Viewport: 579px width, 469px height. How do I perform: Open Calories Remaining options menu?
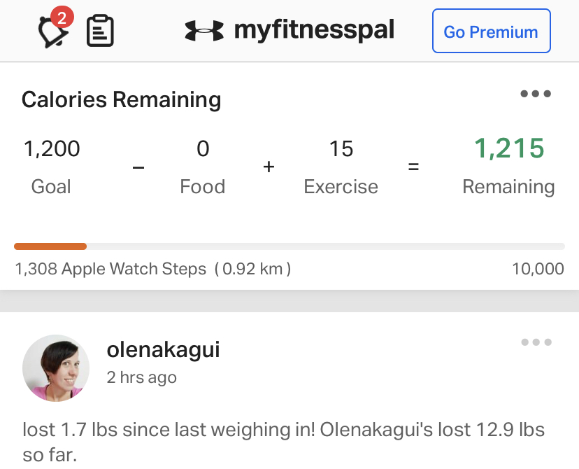[x=536, y=94]
